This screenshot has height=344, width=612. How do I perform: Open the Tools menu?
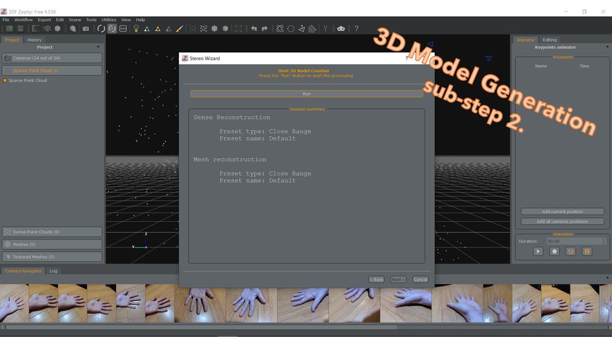(x=91, y=20)
